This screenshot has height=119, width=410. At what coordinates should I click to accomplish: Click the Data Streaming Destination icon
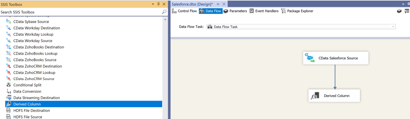[x=8, y=98]
